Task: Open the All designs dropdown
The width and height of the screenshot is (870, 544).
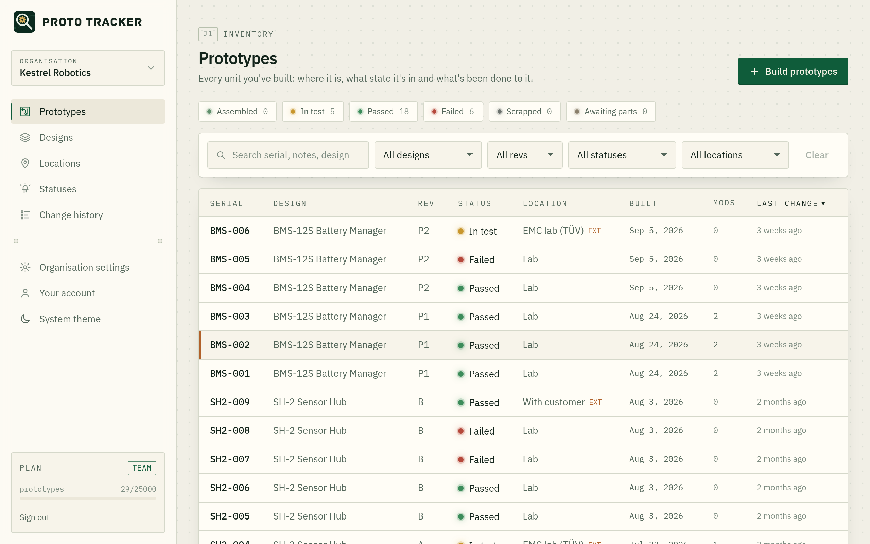Action: point(428,155)
